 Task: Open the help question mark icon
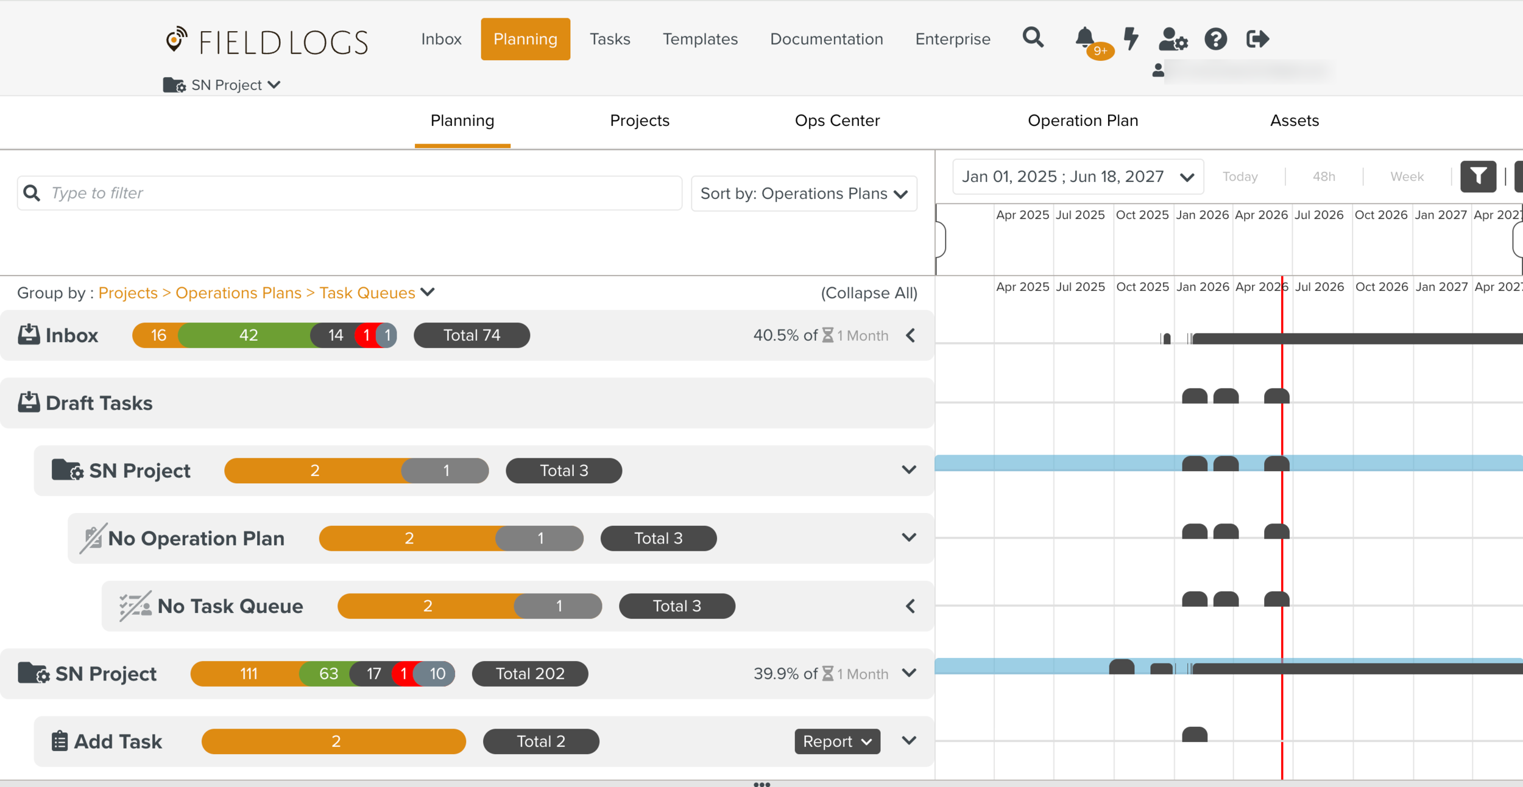tap(1215, 39)
